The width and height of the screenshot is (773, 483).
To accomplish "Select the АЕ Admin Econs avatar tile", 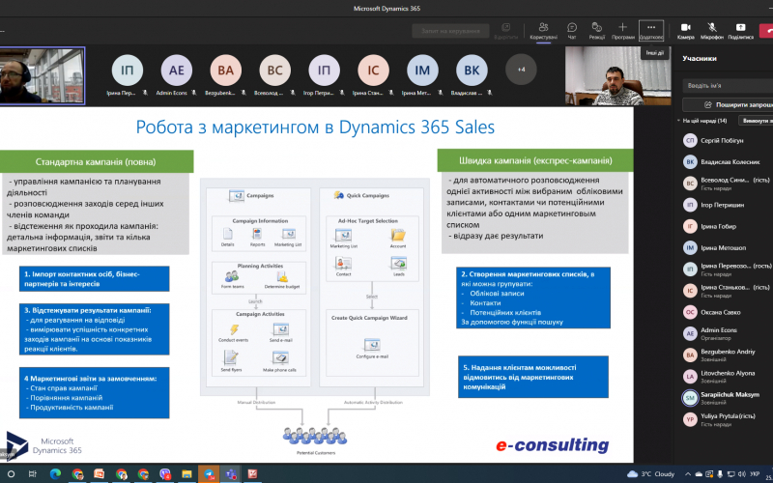I will click(x=177, y=70).
